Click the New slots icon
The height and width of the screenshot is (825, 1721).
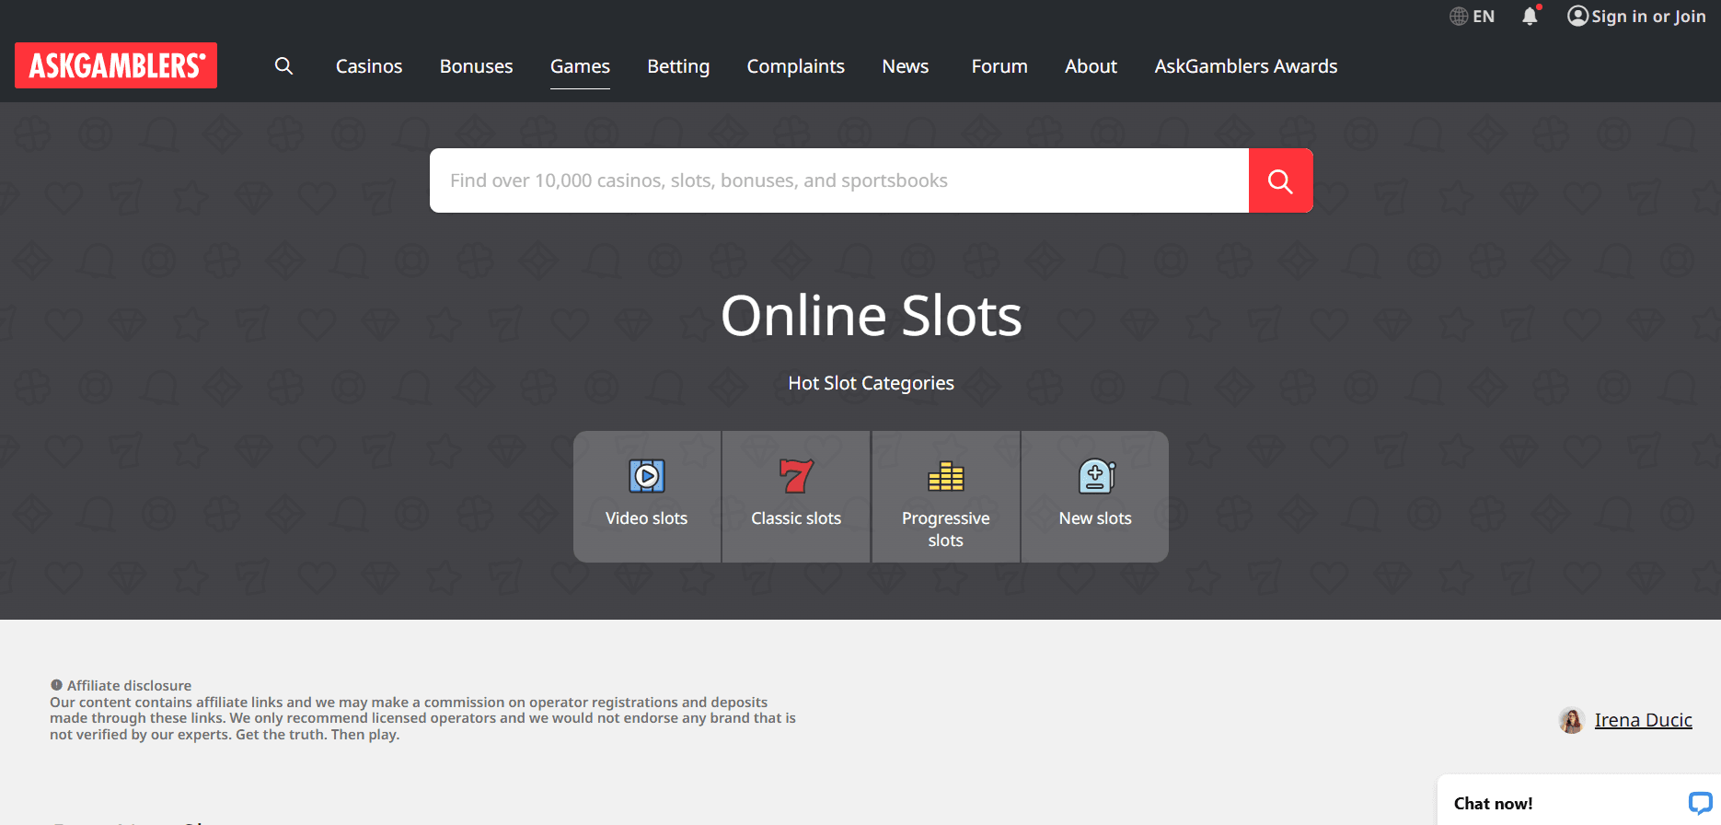coord(1096,476)
